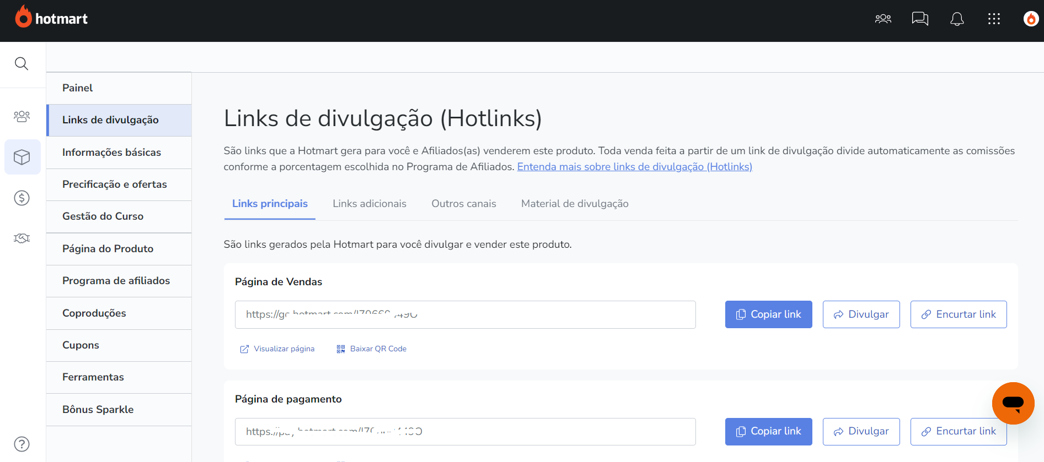Switch to Outros canais tab
The height and width of the screenshot is (462, 1044).
[464, 204]
